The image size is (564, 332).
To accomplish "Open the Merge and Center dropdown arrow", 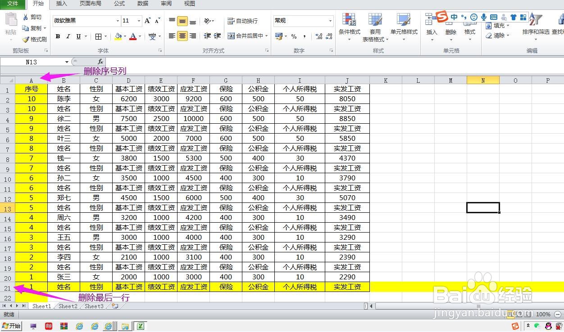I will pyautogui.click(x=267, y=36).
